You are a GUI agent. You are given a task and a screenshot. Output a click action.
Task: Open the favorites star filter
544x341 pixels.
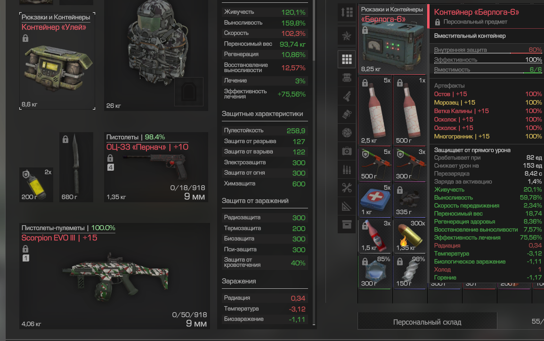tap(347, 36)
